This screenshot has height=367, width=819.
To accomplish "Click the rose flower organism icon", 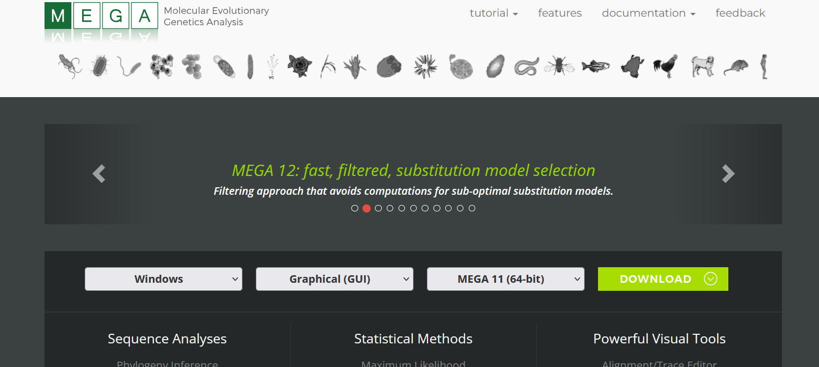I will 299,67.
